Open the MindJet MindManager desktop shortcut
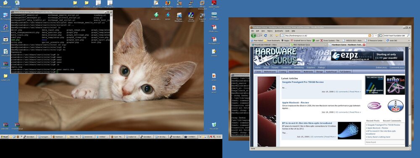The image size is (420, 158). (x=179, y=17)
